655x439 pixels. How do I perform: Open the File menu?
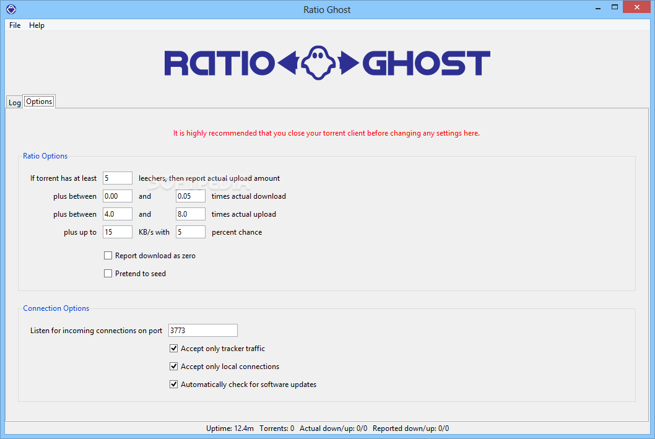point(15,25)
